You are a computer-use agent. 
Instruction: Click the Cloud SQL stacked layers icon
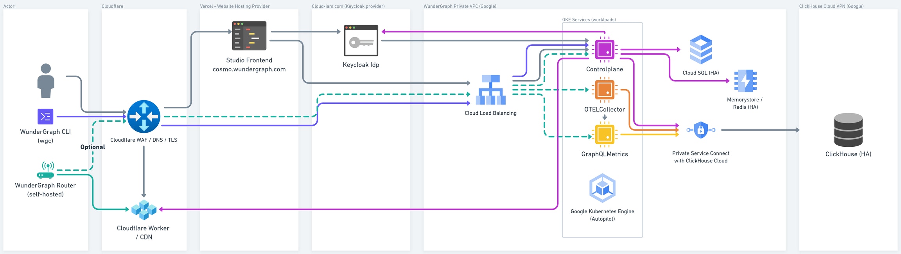[x=701, y=50]
